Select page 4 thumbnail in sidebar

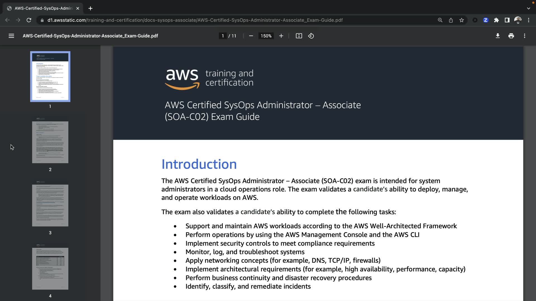[50, 268]
